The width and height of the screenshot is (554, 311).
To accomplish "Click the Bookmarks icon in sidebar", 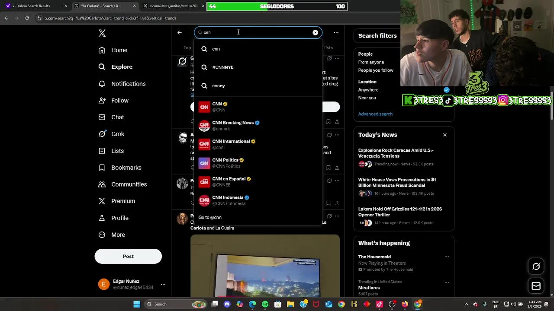I will 102,168.
